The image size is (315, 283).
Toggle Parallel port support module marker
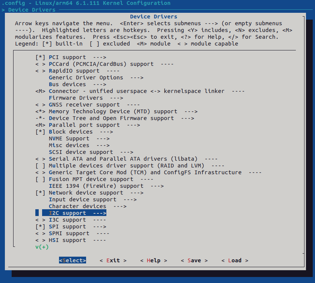click(40, 125)
